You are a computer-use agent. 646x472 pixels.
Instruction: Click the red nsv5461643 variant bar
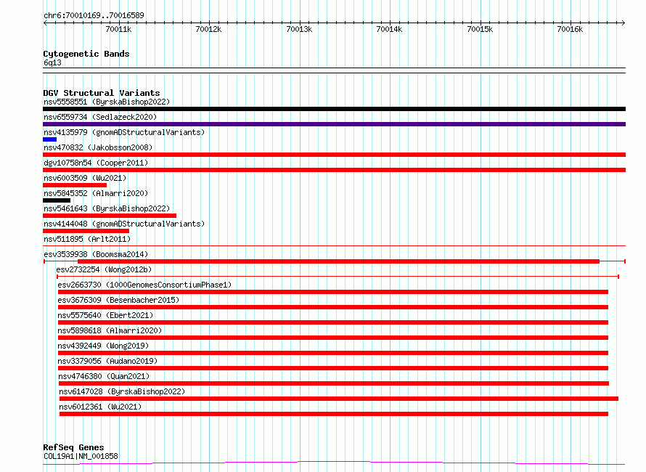[x=110, y=216]
